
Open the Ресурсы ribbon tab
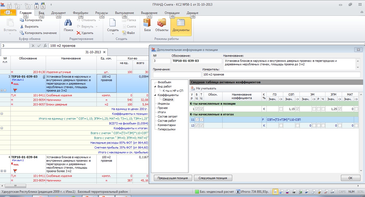pyautogui.click(x=101, y=13)
